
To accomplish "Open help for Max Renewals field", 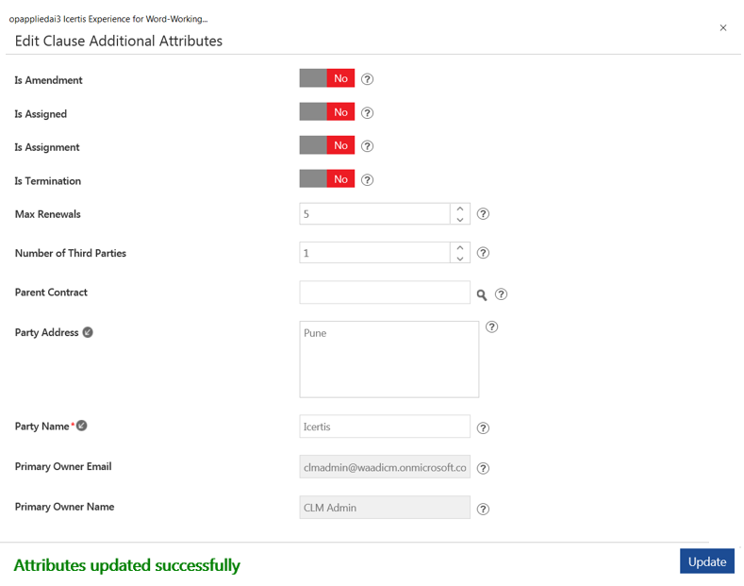I will [483, 214].
